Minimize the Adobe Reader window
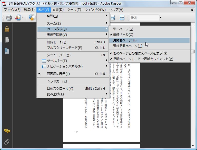 (x=174, y=3)
